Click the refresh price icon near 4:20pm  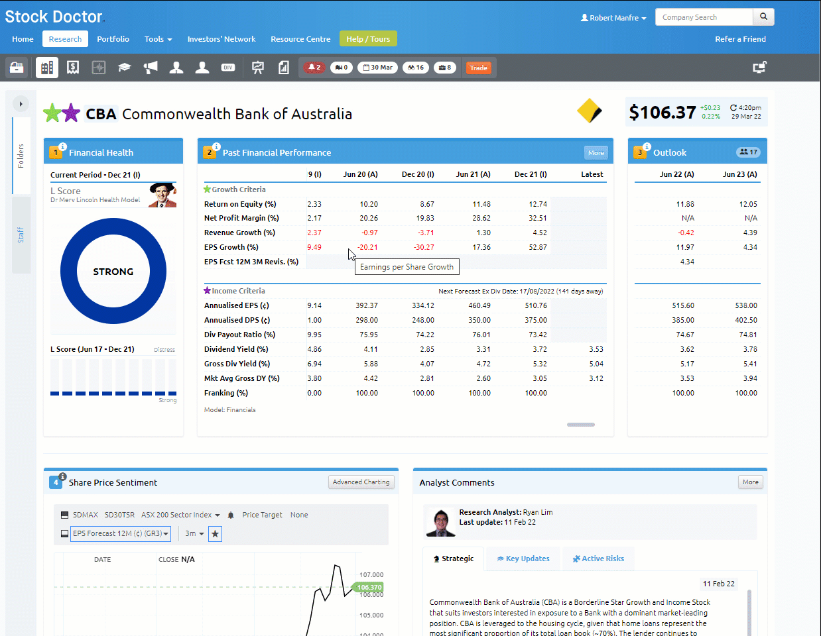tap(733, 107)
